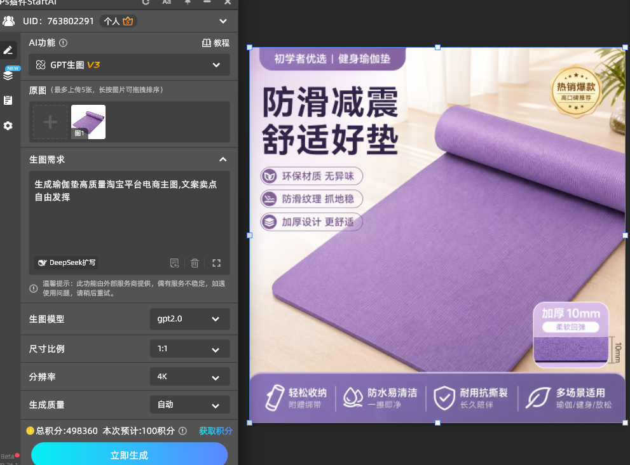Viewport: 630px width, 465px height.
Task: Select the pencil edit sidebar icon
Action: [x=8, y=51]
